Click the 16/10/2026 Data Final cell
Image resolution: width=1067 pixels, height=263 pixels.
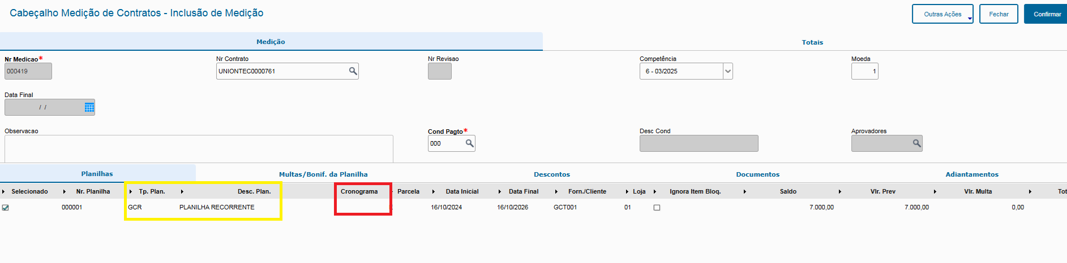(512, 208)
